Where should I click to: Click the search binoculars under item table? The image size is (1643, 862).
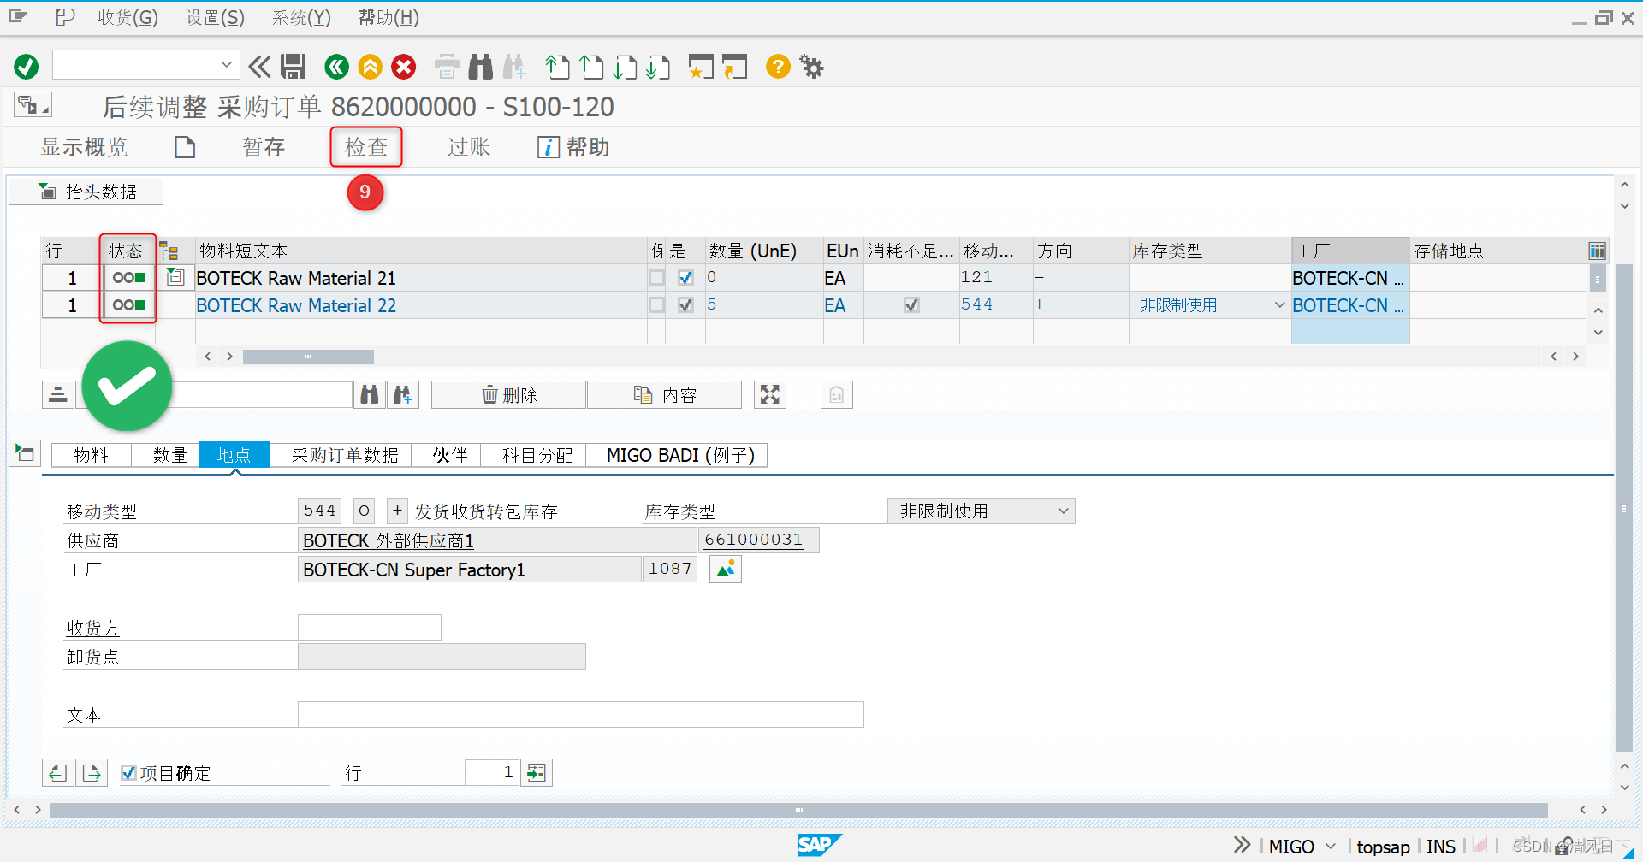[370, 394]
